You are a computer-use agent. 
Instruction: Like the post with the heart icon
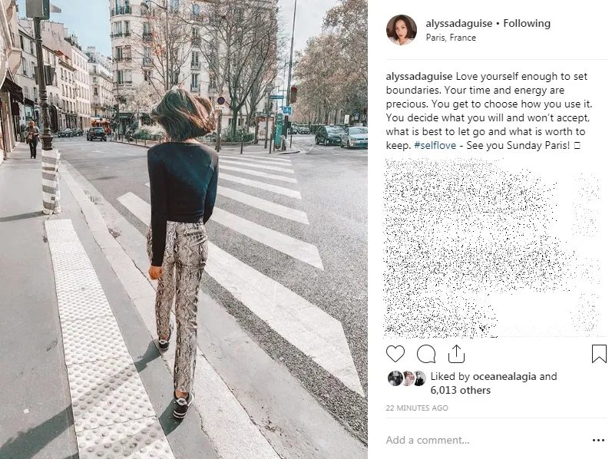click(x=395, y=354)
